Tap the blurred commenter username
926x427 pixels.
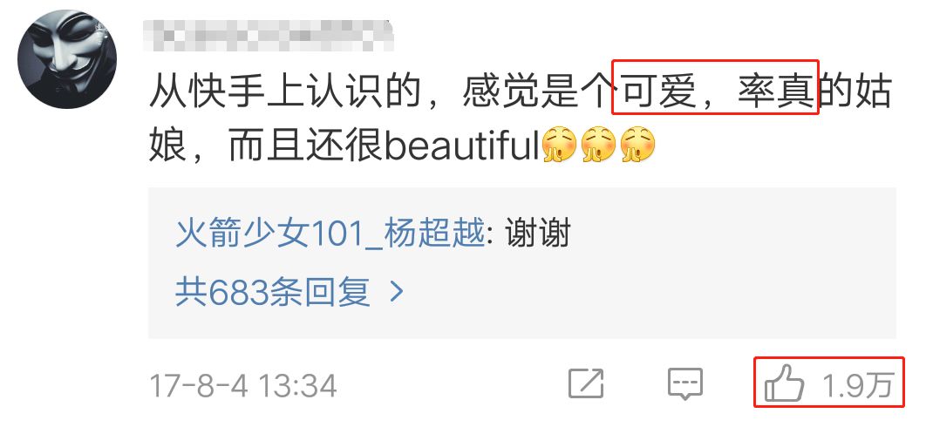(268, 36)
